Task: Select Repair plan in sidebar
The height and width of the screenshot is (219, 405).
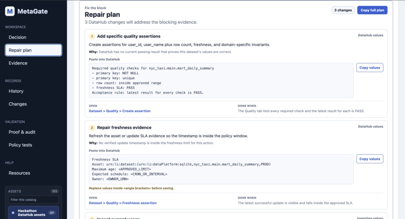Action: pos(33,50)
